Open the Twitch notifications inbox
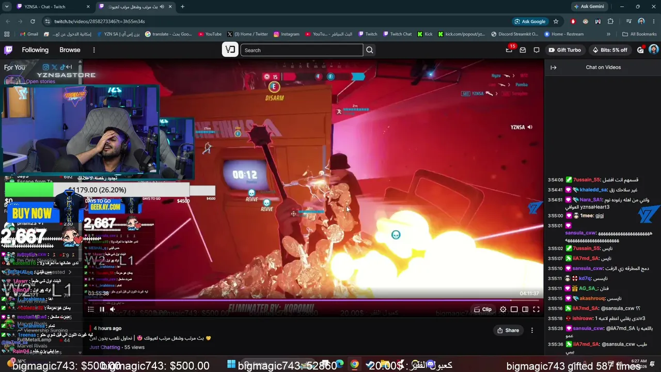This screenshot has width=661, height=372. [523, 50]
